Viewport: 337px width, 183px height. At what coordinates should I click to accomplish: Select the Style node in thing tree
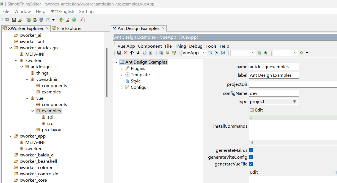tap(136, 81)
